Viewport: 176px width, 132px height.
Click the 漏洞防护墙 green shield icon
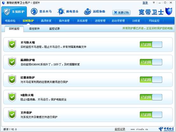tap(12, 62)
